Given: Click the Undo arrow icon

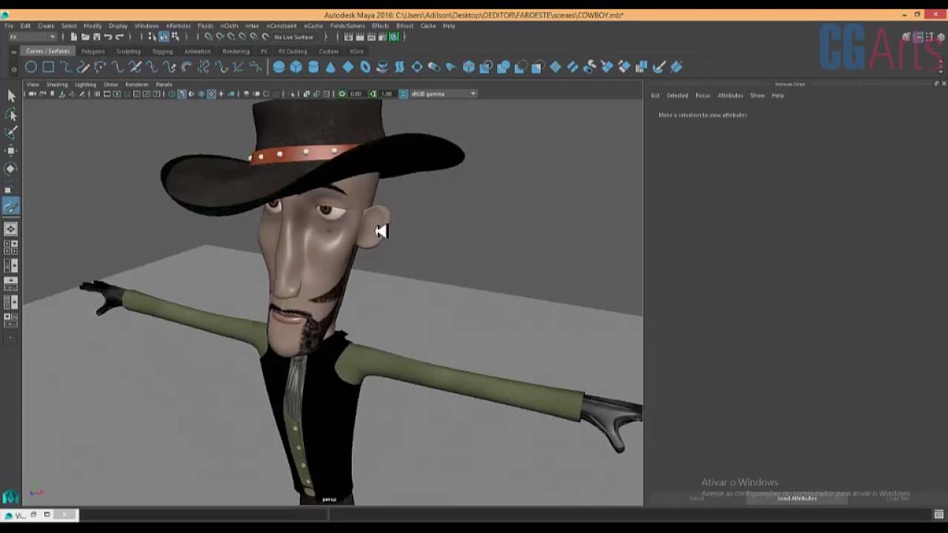Looking at the screenshot, I should tap(108, 37).
